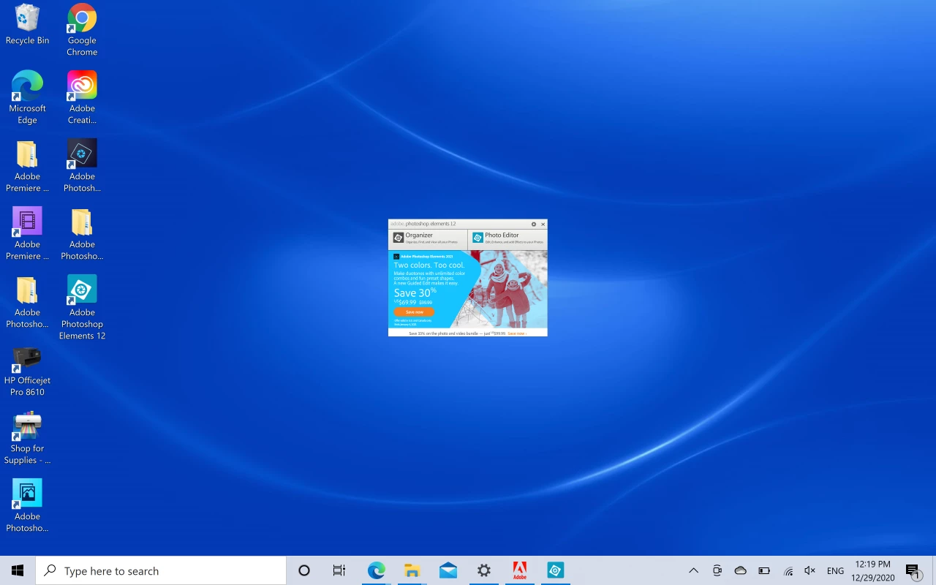Open File Explorer from the taskbar

click(x=412, y=570)
